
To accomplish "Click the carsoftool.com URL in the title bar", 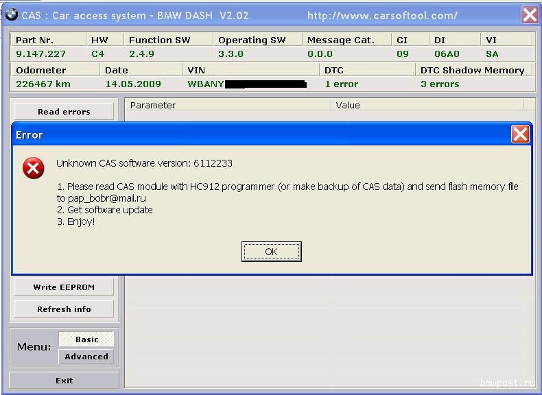I will pos(382,15).
